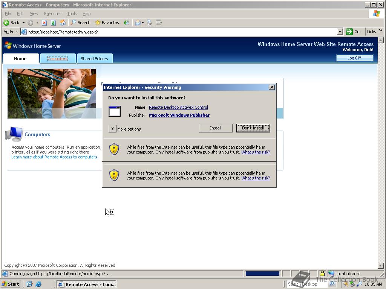The height and width of the screenshot is (289, 386).
Task: Open Learn more about Remote Access link
Action: (x=54, y=157)
